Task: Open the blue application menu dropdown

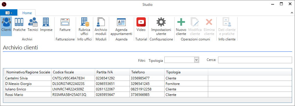Action: (9, 13)
